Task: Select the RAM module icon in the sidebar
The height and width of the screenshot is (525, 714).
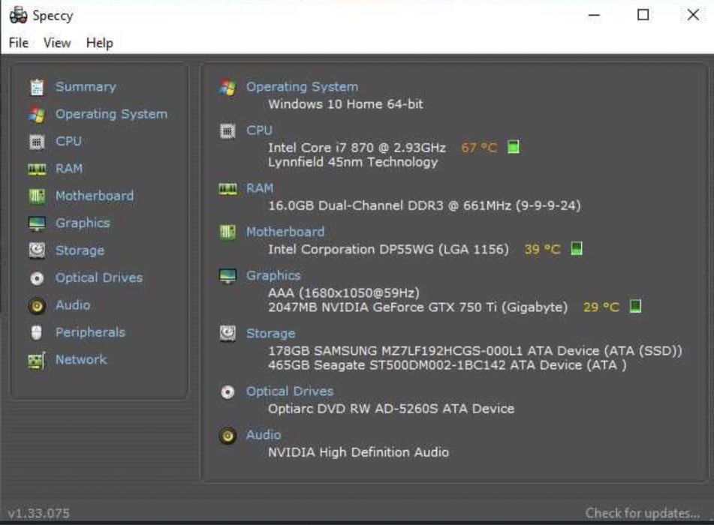Action: click(36, 169)
